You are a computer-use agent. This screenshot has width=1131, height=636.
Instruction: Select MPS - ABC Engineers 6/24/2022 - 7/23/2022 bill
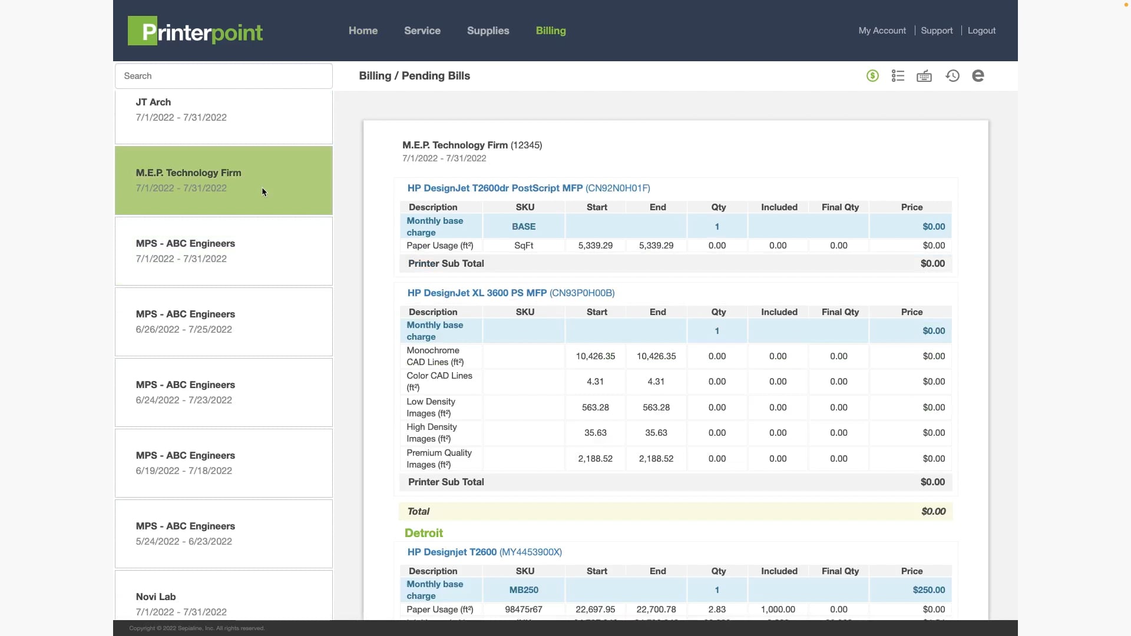224,392
